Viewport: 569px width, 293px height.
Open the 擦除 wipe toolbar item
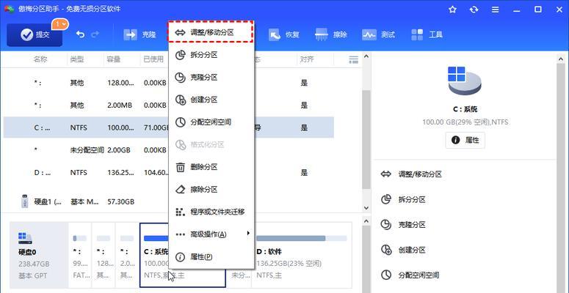click(331, 34)
